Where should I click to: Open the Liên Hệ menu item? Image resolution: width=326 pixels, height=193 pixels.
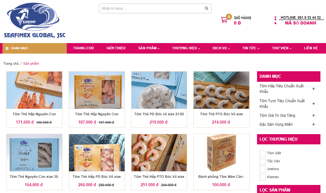coord(311,48)
